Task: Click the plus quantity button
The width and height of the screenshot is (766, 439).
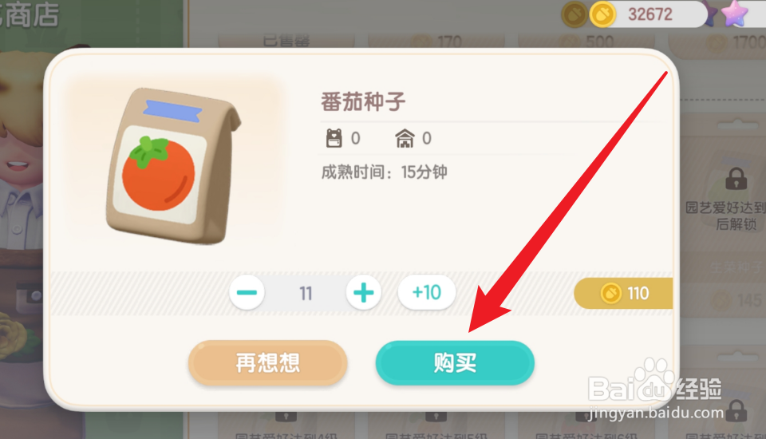Action: point(364,293)
